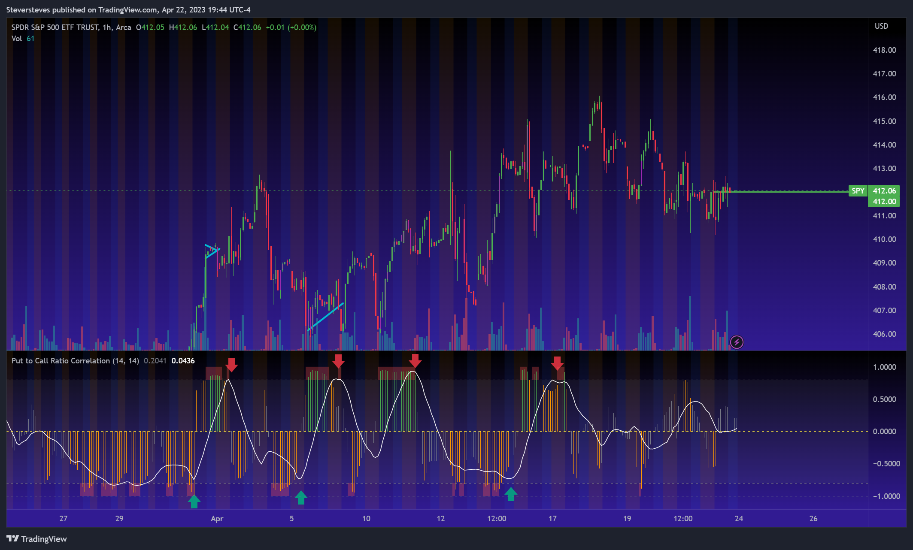
Task: Click the green up arrow nearest the '5' date label
Action: coord(301,498)
